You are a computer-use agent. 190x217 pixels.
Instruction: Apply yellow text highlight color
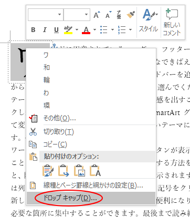pos(68,30)
